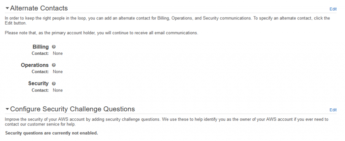Viewport: 345px width, 141px height.
Task: Click the Security contact value None
Action: tap(58, 90)
